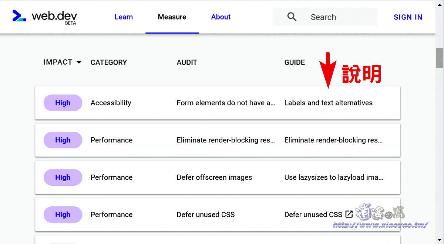Click the SIGN IN button
Image resolution: width=444 pixels, height=244 pixels.
408,17
